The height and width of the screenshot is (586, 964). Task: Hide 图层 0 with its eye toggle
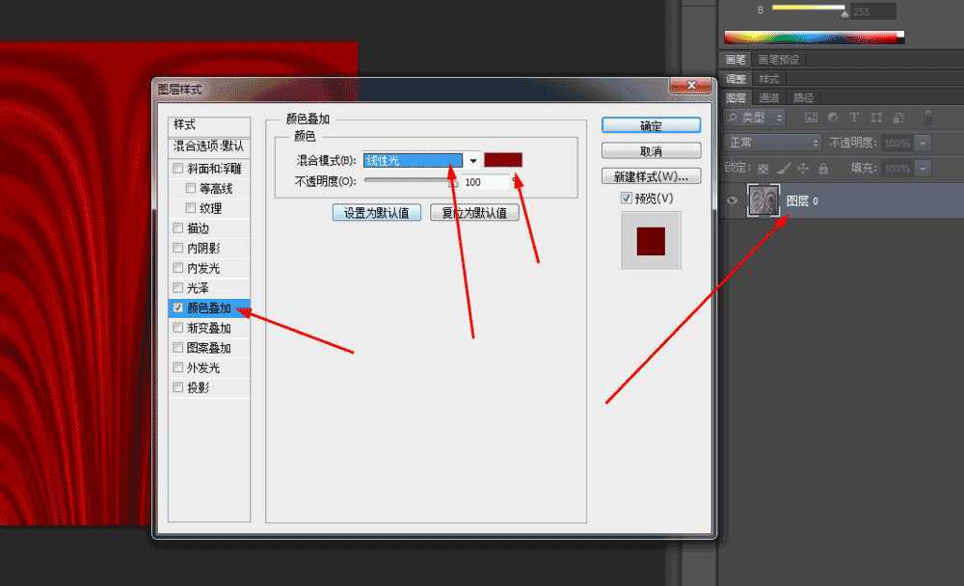(733, 200)
